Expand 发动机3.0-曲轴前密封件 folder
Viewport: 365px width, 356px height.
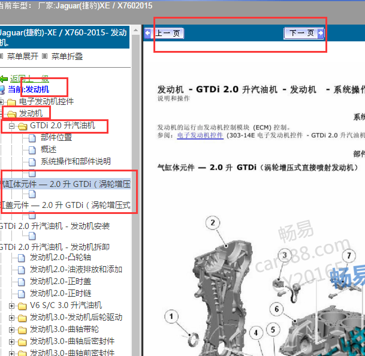(x=11, y=354)
